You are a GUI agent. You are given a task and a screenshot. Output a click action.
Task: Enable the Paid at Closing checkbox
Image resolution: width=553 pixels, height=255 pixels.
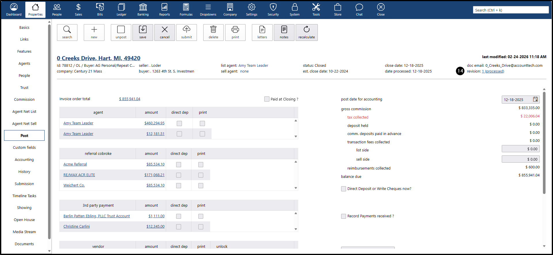[267, 99]
